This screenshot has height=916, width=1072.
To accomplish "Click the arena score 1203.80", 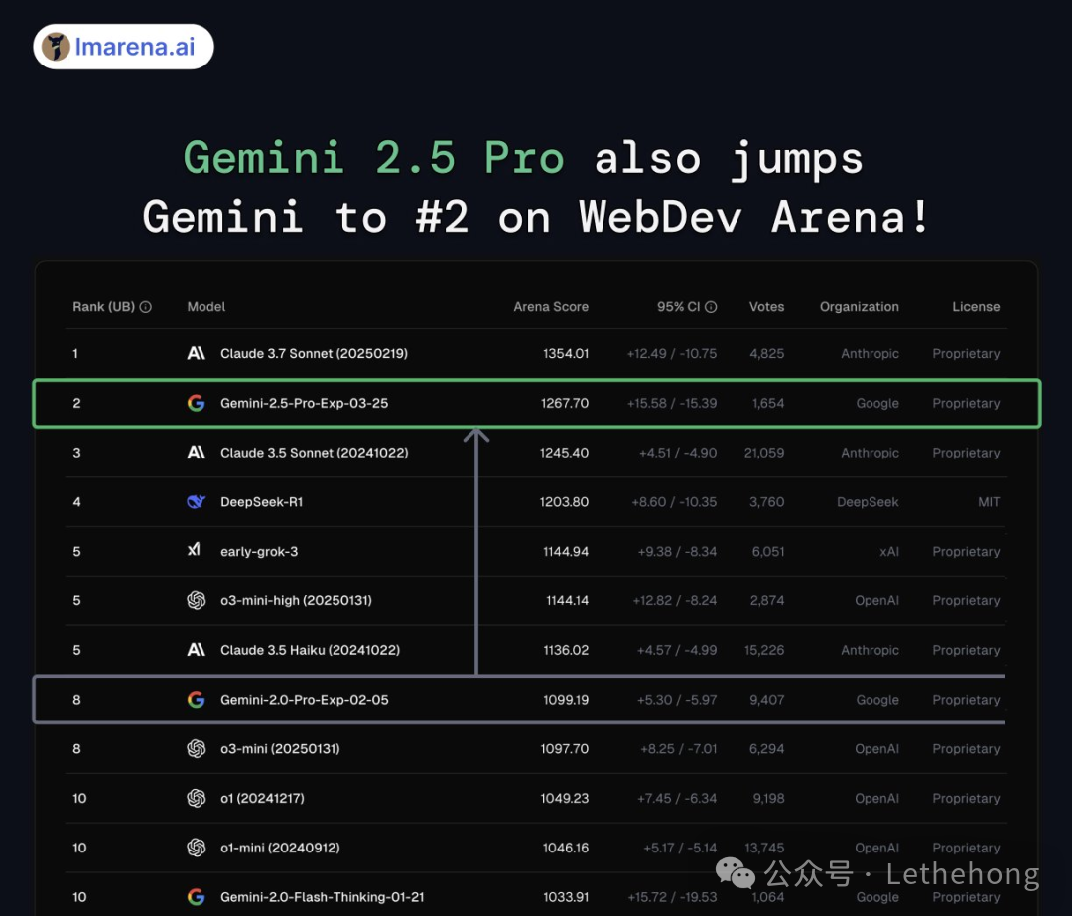I will coord(564,502).
